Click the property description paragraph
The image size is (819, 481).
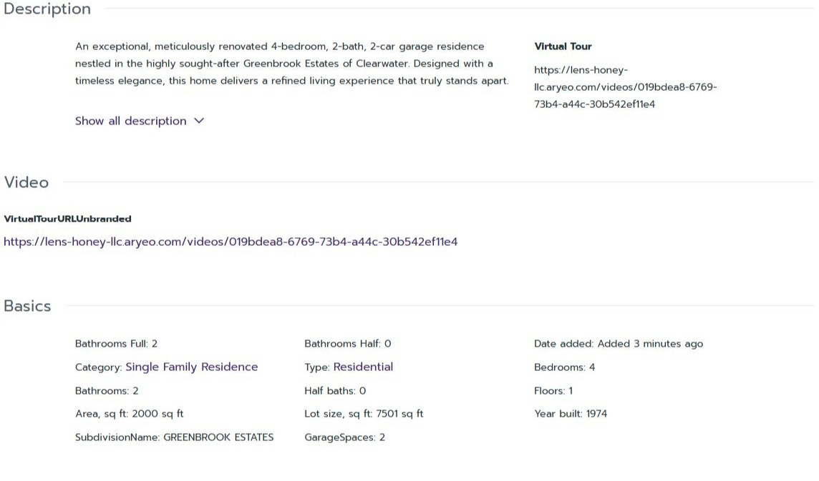click(291, 64)
